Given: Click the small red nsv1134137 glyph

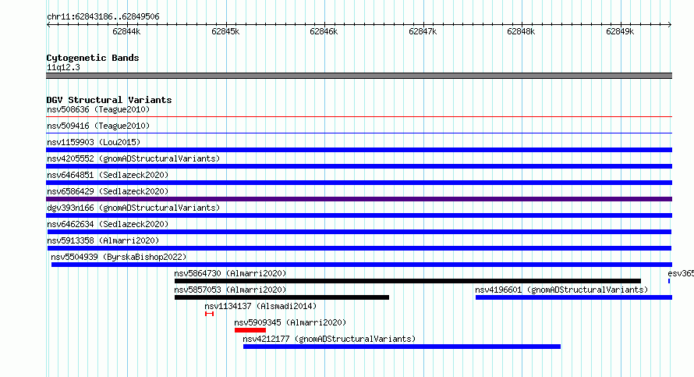Looking at the screenshot, I should click(x=209, y=314).
